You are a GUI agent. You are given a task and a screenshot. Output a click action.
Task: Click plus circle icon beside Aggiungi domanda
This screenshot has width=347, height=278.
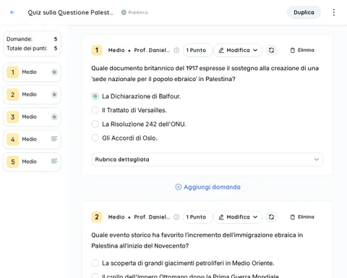coord(179,187)
